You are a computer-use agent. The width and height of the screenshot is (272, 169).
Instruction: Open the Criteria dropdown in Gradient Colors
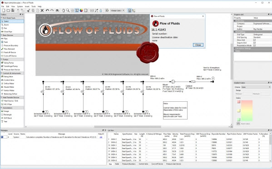pos(257,87)
